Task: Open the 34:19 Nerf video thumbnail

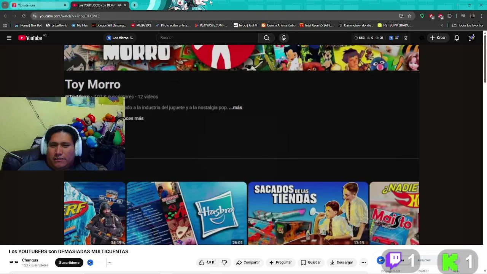Action: 94,213
